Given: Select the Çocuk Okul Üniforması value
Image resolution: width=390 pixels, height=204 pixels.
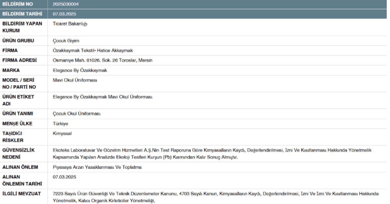Looking at the screenshot, I should click(77, 114).
